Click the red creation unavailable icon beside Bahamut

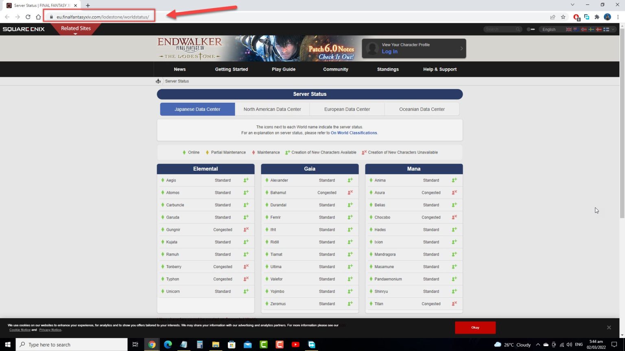coord(350,192)
